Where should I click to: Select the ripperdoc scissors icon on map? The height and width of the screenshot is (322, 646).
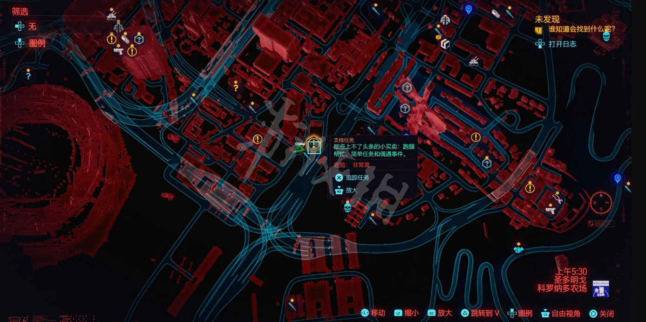(558, 199)
